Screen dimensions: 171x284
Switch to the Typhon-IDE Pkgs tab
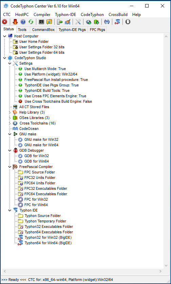(72, 30)
